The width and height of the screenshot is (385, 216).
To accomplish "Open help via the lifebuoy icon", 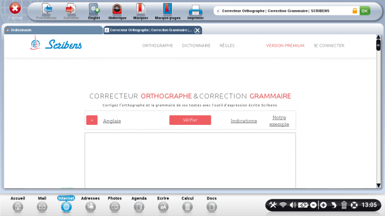I will coord(354,205).
